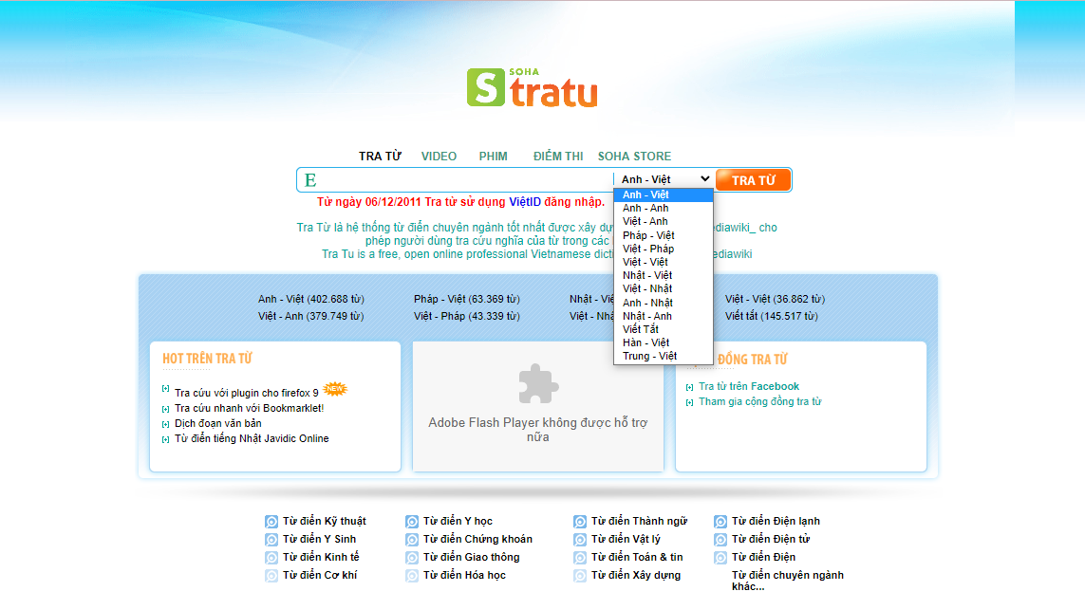Click the icon beside Từ điển Kỹ thuật

pos(271,522)
